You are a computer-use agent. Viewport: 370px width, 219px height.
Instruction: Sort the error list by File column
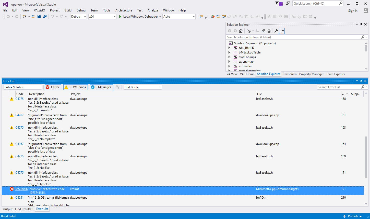299,94
